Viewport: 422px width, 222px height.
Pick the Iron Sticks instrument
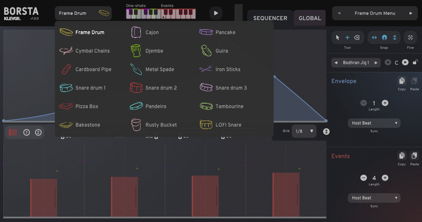tap(220, 69)
